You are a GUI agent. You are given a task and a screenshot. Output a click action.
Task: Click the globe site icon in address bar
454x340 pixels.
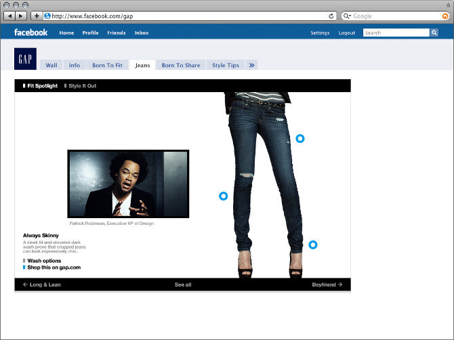point(47,16)
